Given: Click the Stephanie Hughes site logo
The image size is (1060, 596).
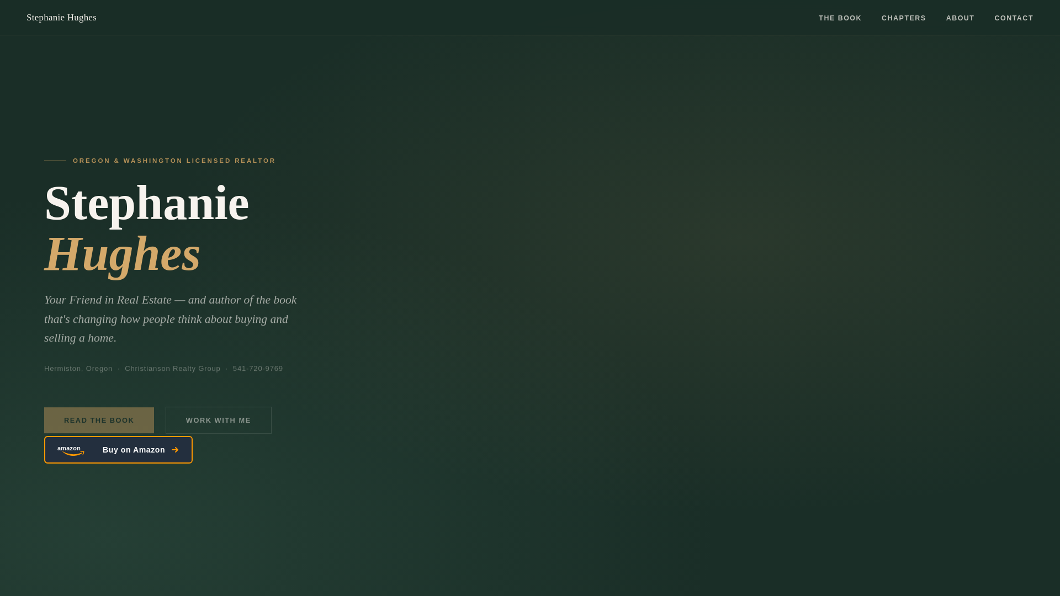Looking at the screenshot, I should click(61, 18).
